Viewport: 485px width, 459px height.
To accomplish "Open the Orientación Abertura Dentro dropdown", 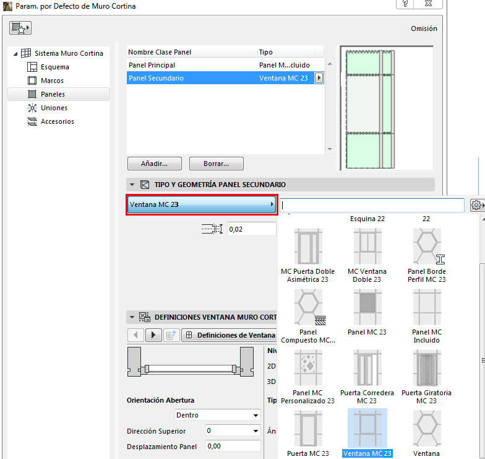I will tap(218, 415).
